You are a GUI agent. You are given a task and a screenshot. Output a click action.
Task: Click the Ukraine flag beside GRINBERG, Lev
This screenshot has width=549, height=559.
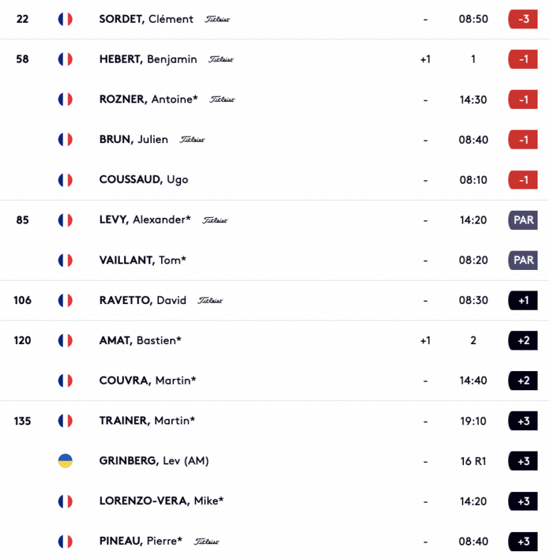(x=66, y=461)
